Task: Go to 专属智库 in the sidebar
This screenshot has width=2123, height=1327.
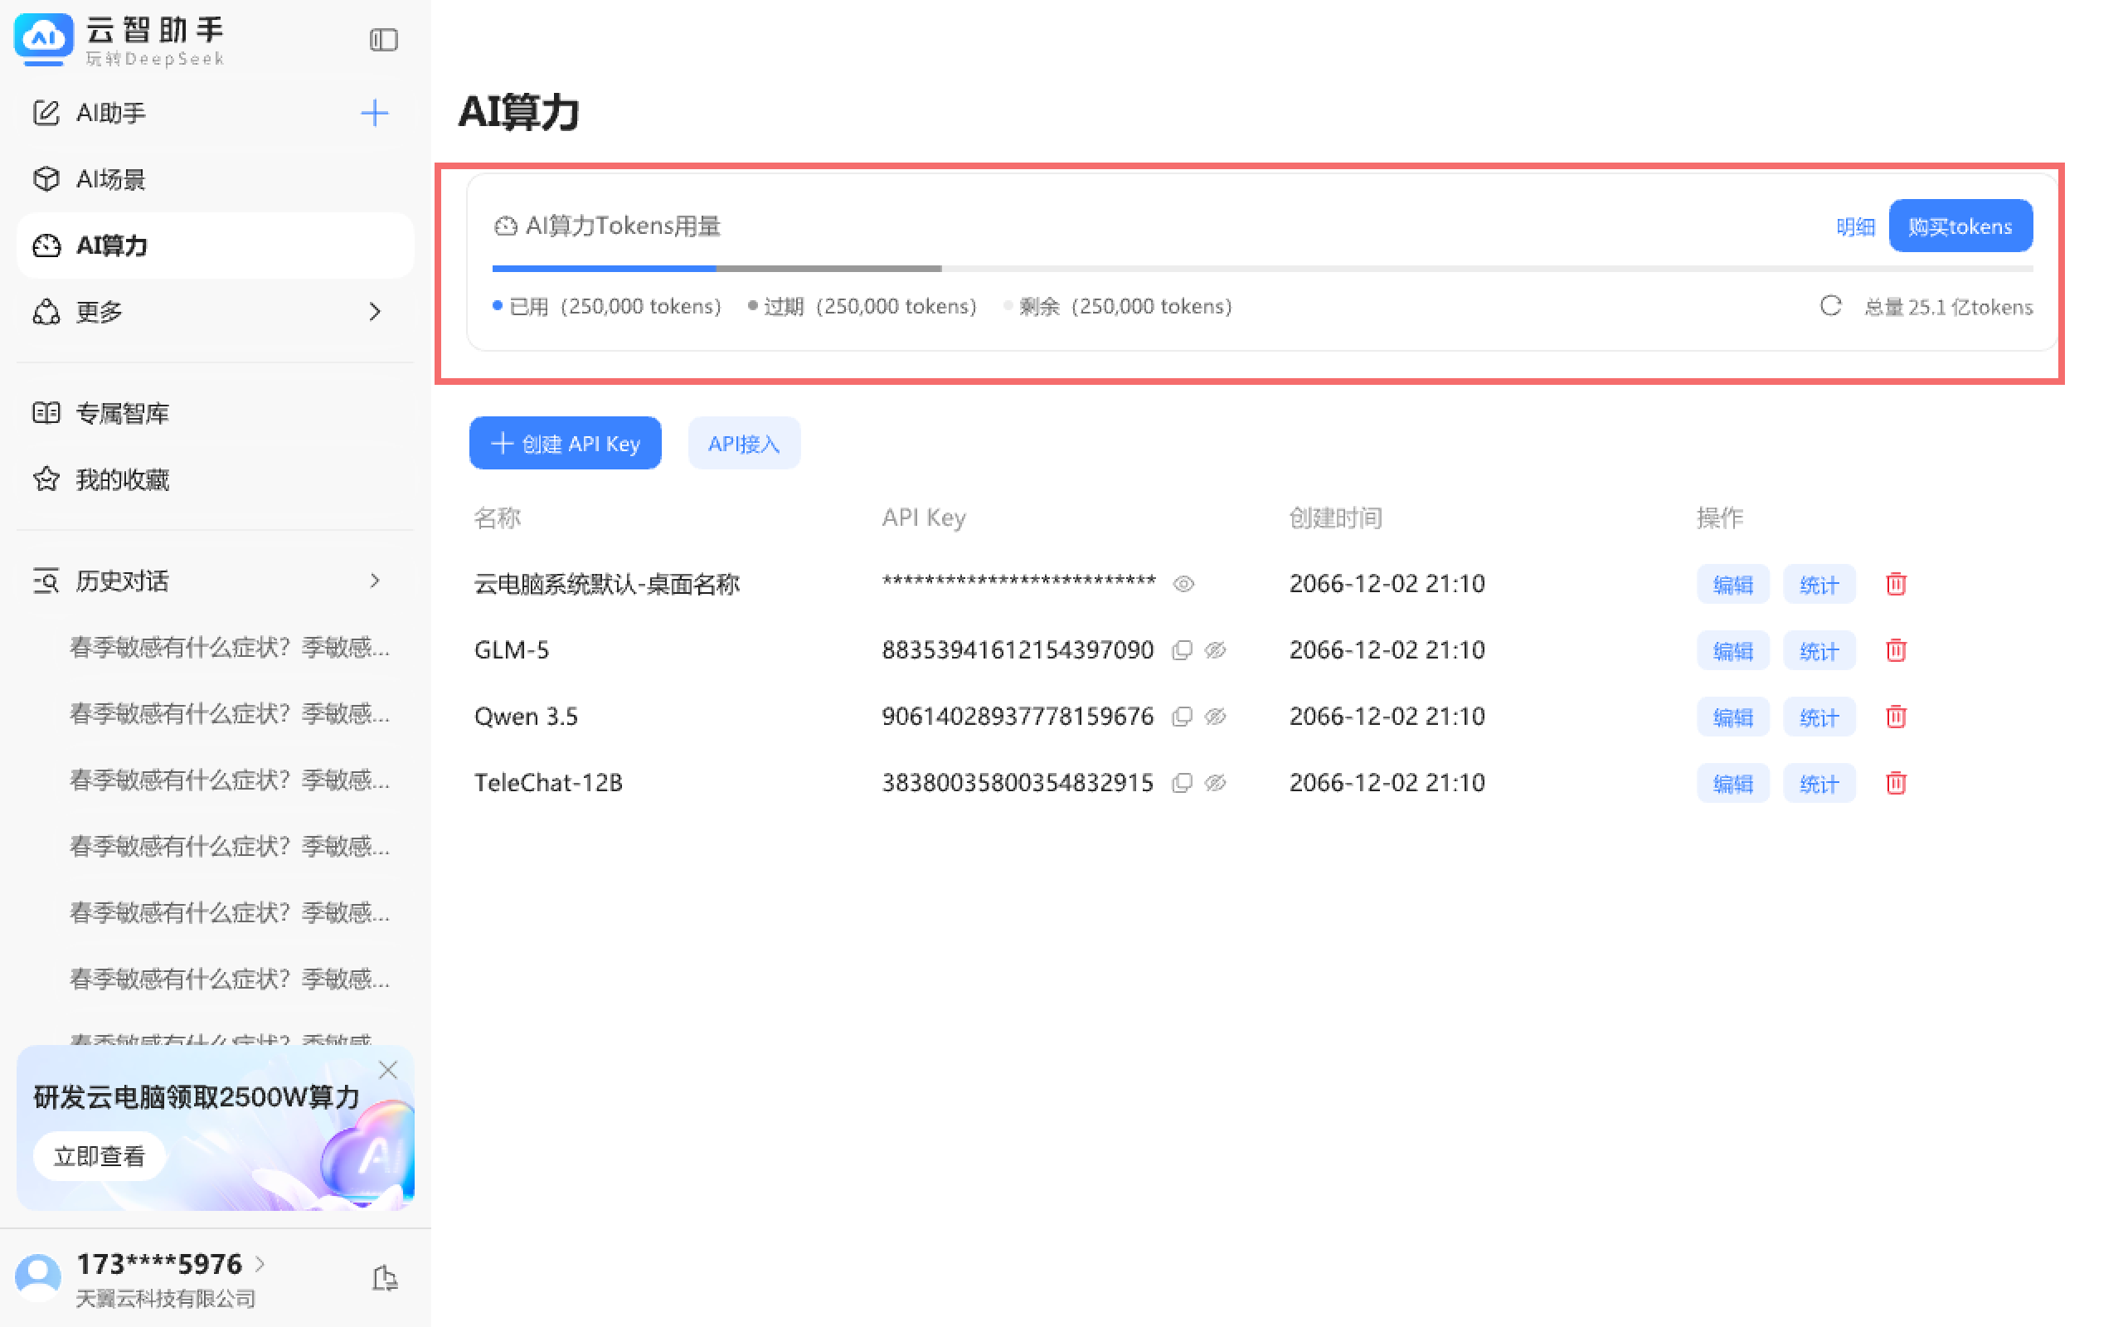Action: point(122,412)
